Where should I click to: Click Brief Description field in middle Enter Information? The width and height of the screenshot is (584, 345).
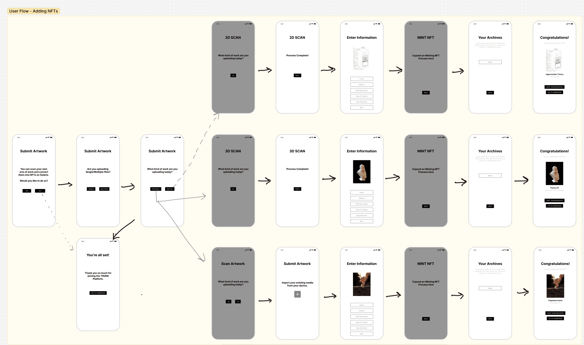tap(362, 204)
